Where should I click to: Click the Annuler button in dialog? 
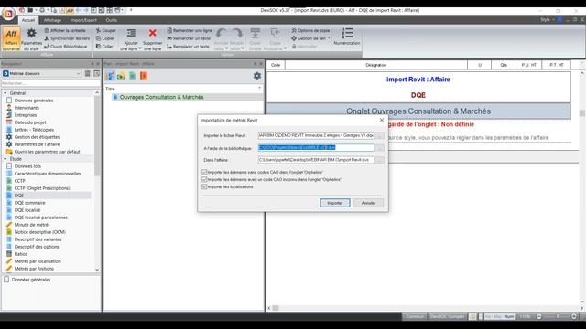pos(368,203)
